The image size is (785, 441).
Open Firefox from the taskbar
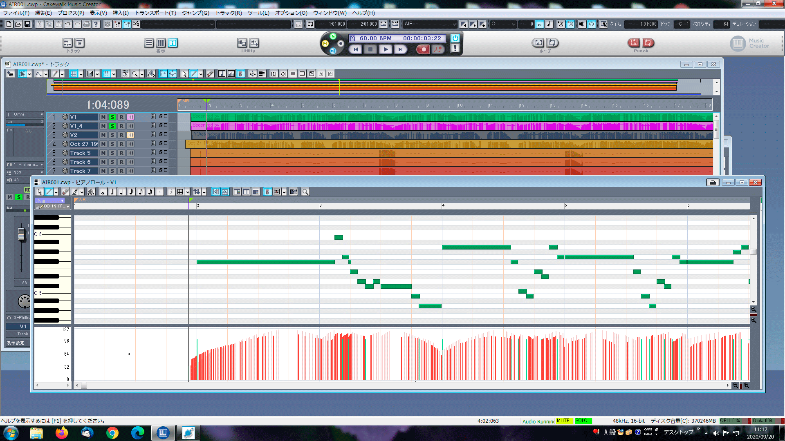pos(62,433)
